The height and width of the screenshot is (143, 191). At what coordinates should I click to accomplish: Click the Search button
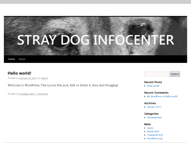tap(175, 74)
